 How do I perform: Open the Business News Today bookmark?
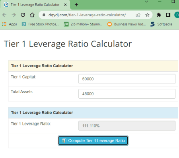click(126, 24)
